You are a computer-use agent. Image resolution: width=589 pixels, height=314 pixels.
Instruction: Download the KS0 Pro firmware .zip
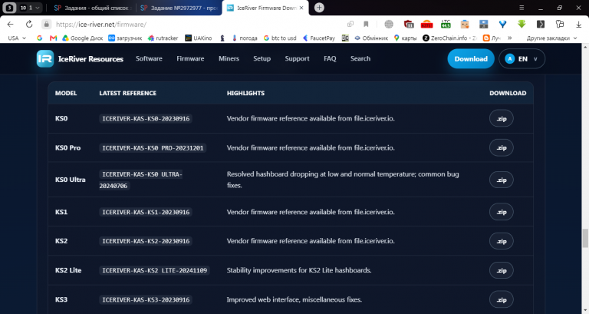tap(501, 147)
